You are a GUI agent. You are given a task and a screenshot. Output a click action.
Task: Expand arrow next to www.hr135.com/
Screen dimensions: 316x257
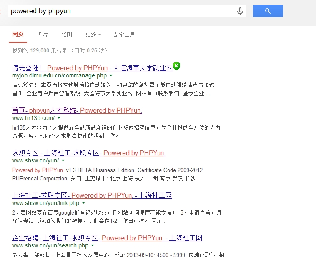click(59, 118)
